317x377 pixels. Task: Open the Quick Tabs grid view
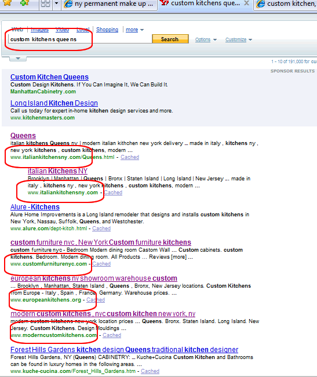coord(45,3)
